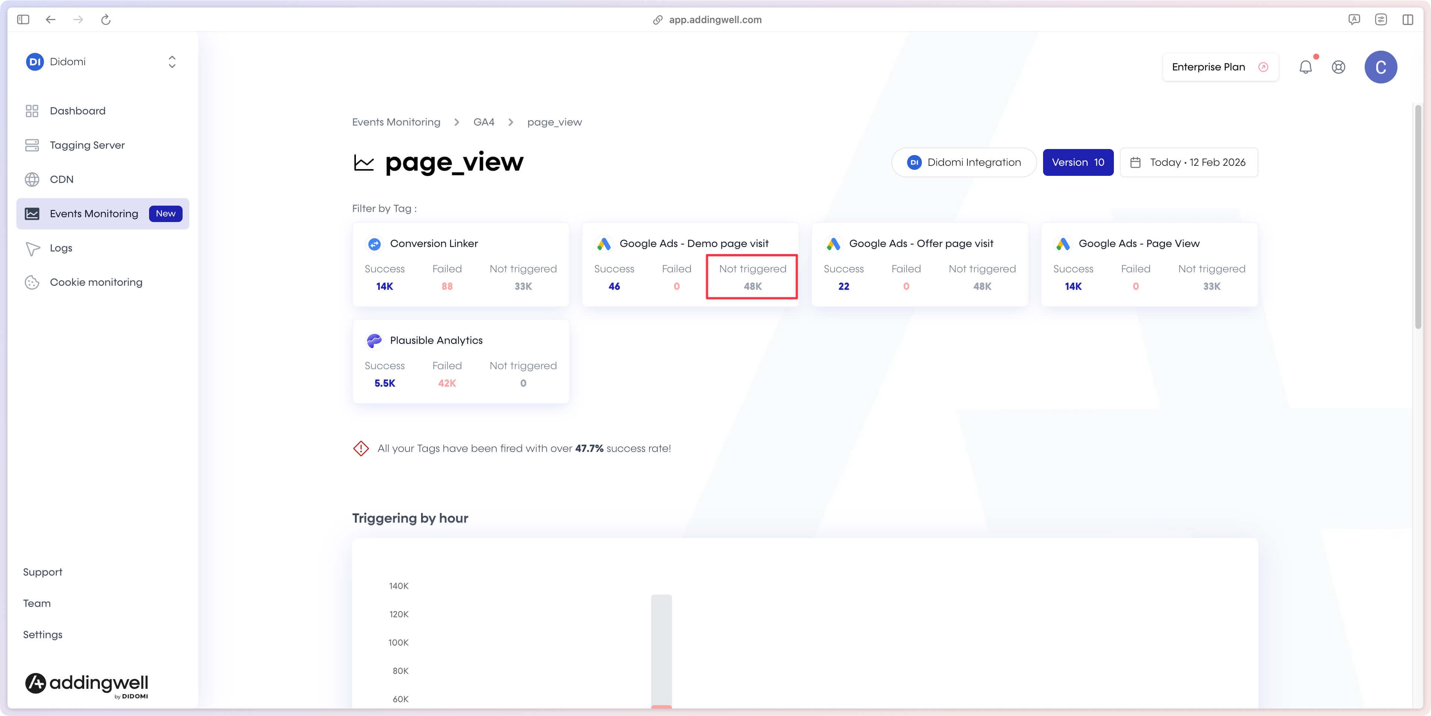Open the Team page
Image resolution: width=1431 pixels, height=716 pixels.
[37, 603]
